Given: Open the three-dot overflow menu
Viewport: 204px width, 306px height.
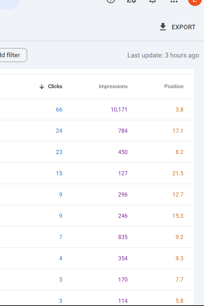Looking at the screenshot, I should pyautogui.click(x=174, y=2).
